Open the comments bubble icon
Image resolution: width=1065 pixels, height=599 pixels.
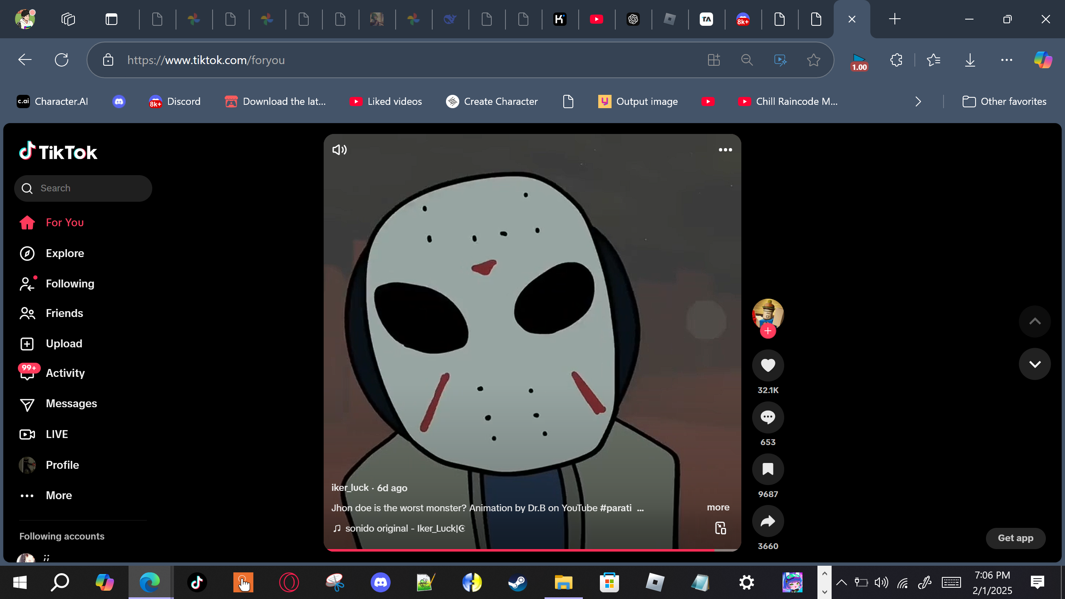tap(768, 417)
